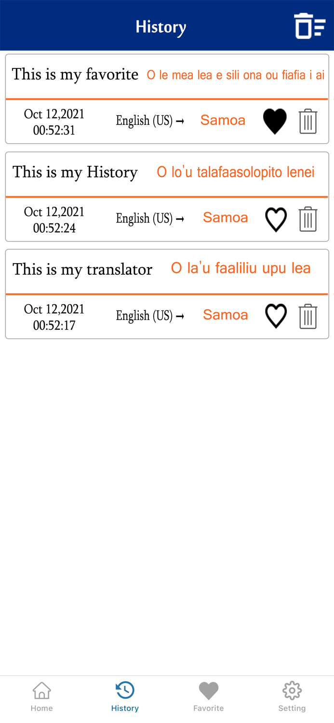The height and width of the screenshot is (723, 334).
Task: Tap the clear history icon in the header
Action: click(310, 26)
